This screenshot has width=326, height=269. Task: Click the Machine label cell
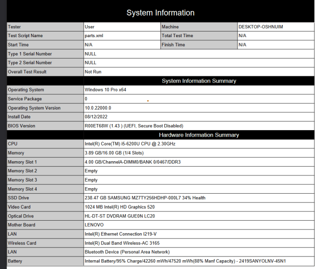tap(199, 27)
